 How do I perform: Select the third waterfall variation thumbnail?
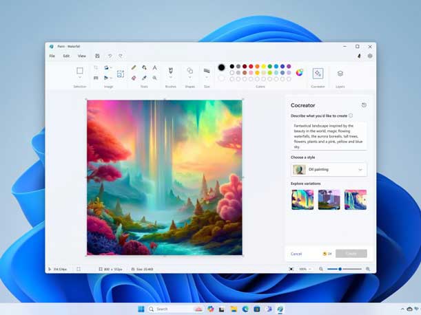[x=356, y=199]
